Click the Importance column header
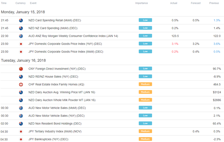The height and width of the screenshot is (142, 224). click(x=141, y=3)
